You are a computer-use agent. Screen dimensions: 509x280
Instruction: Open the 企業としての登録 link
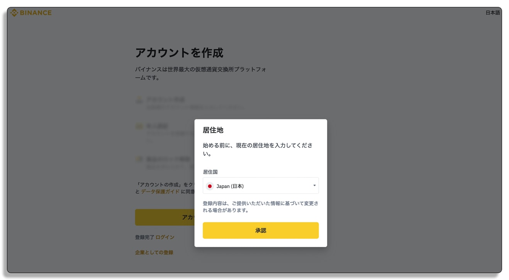(x=154, y=252)
